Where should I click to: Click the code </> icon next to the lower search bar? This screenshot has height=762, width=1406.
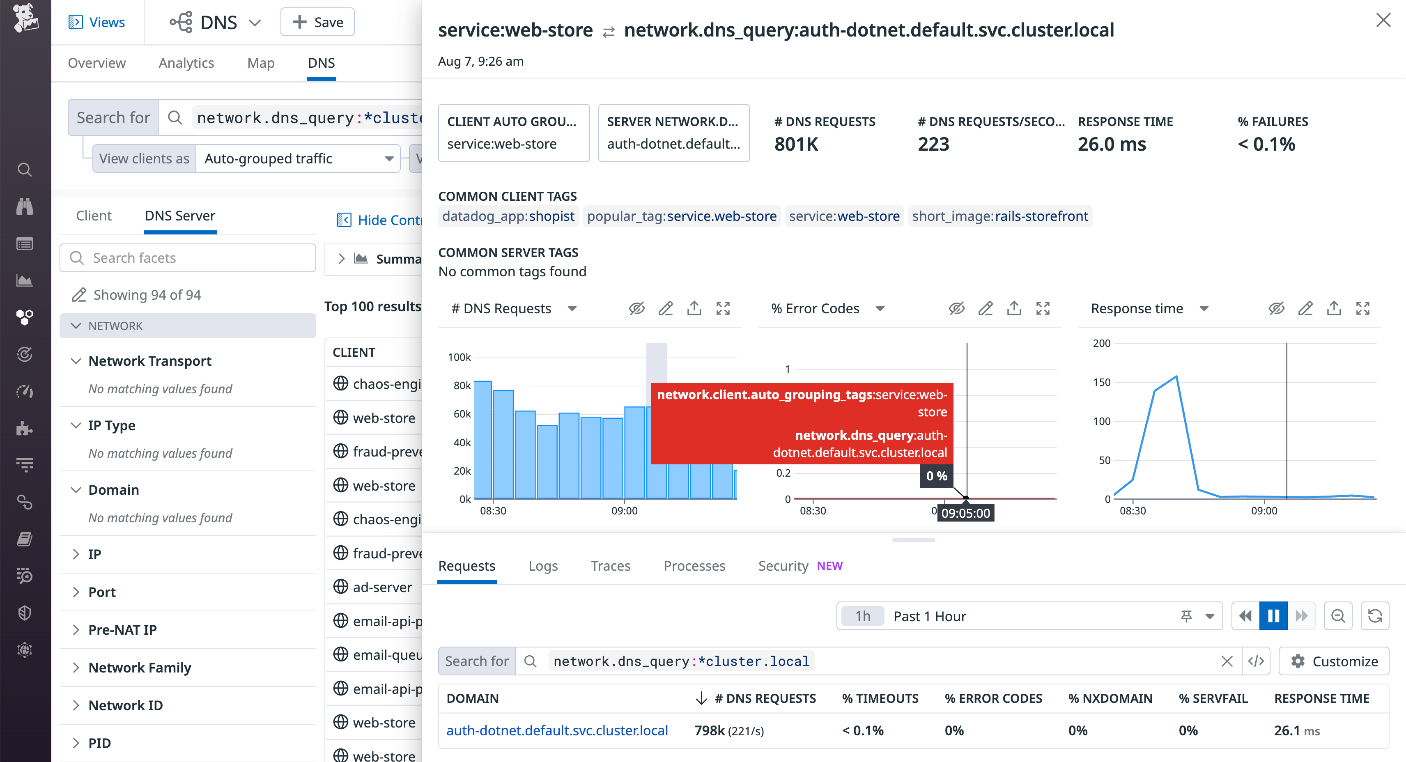[x=1257, y=661]
